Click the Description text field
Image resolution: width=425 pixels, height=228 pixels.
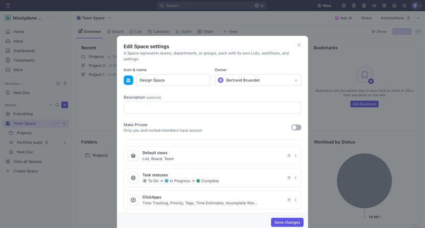[x=212, y=108]
